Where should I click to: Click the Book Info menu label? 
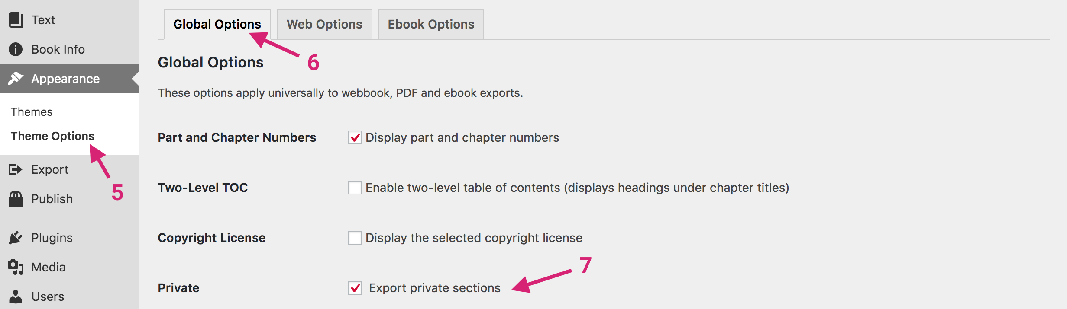(58, 49)
